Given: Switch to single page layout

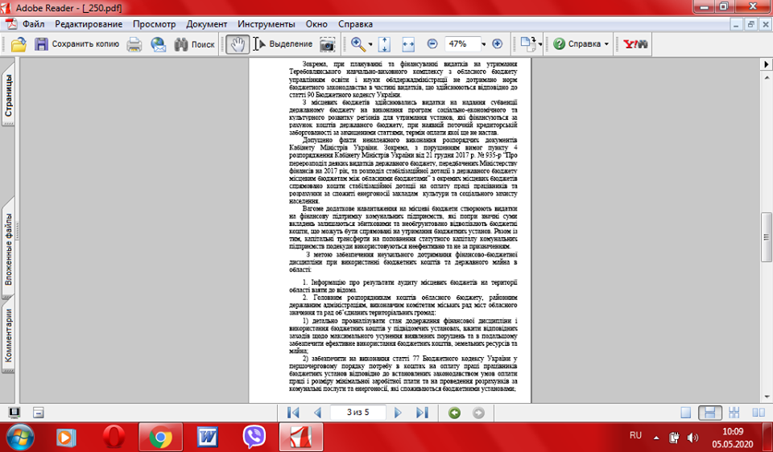Looking at the screenshot, I should [x=685, y=413].
